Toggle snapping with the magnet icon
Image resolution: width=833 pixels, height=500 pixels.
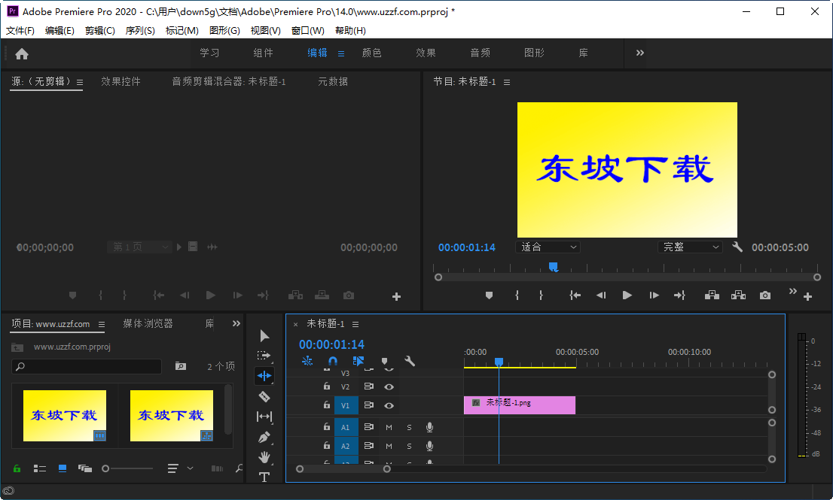pyautogui.click(x=333, y=360)
